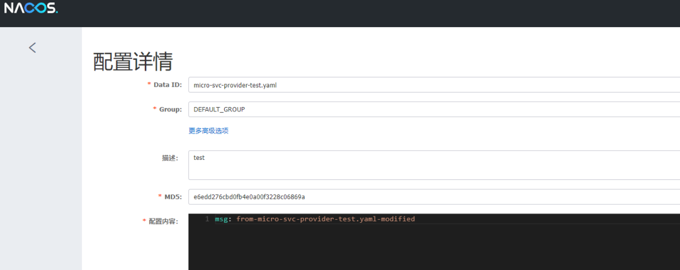Click the empty area of the code editor
The width and height of the screenshot is (680, 270).
(434, 249)
